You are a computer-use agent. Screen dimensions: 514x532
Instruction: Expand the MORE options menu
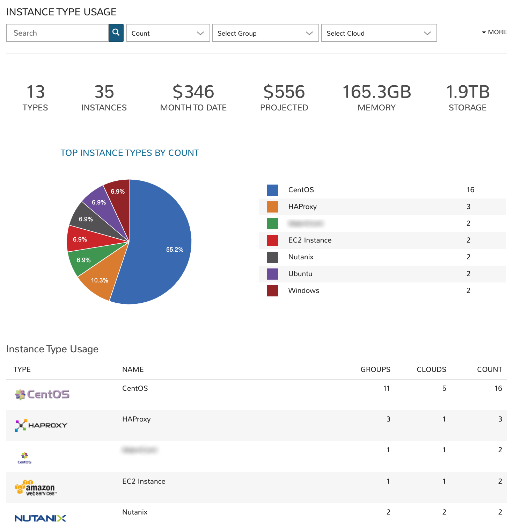[494, 32]
